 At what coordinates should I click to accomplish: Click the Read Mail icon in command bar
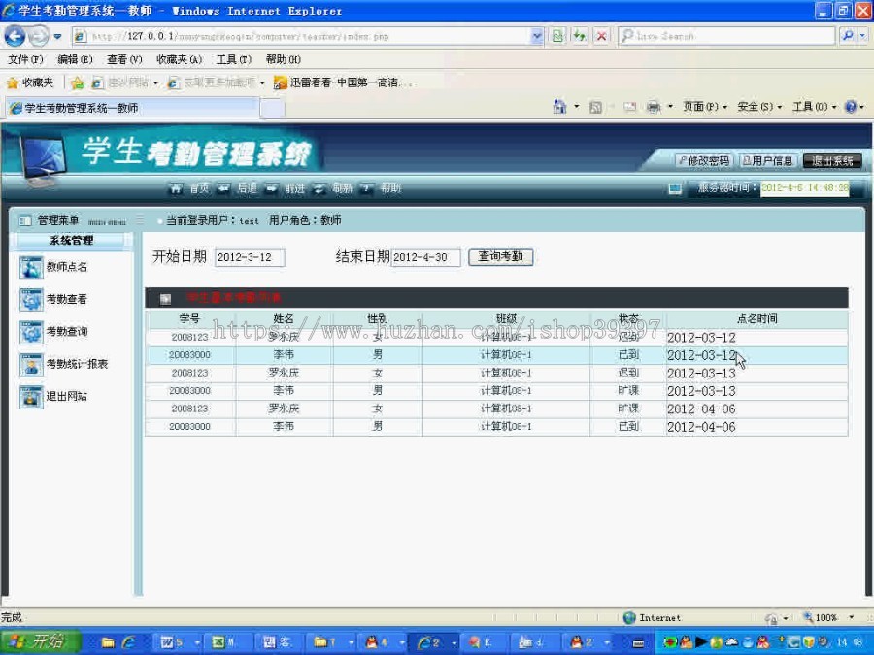coord(630,107)
